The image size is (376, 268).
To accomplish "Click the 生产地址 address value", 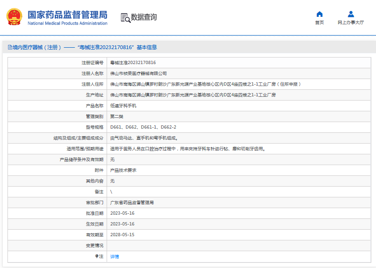I will 193,95.
